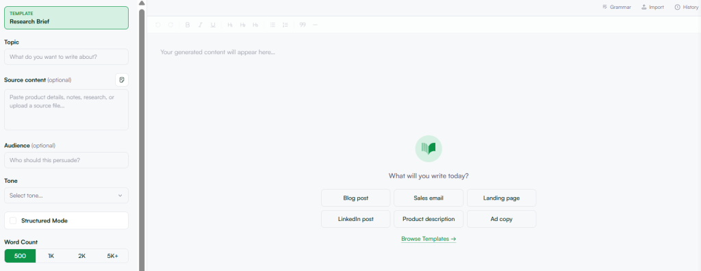
Task: Select the 5K+ word count option
Action: (x=113, y=256)
